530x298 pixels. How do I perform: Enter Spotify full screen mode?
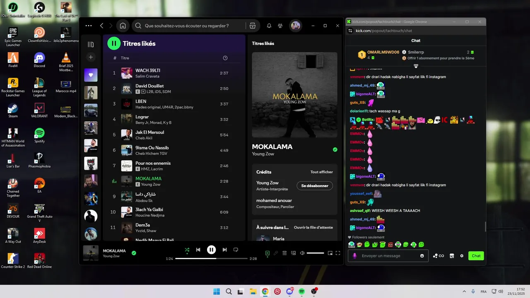[338, 253]
